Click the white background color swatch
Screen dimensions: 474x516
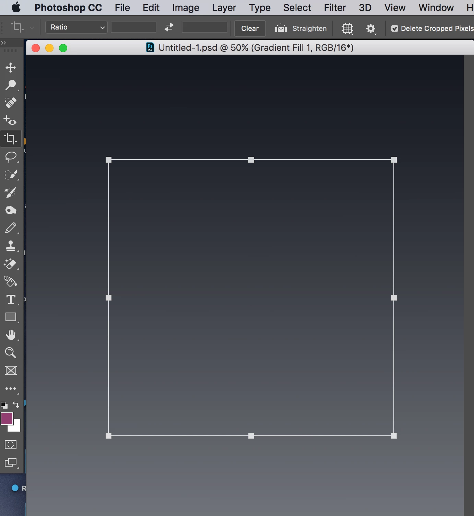[x=16, y=428]
